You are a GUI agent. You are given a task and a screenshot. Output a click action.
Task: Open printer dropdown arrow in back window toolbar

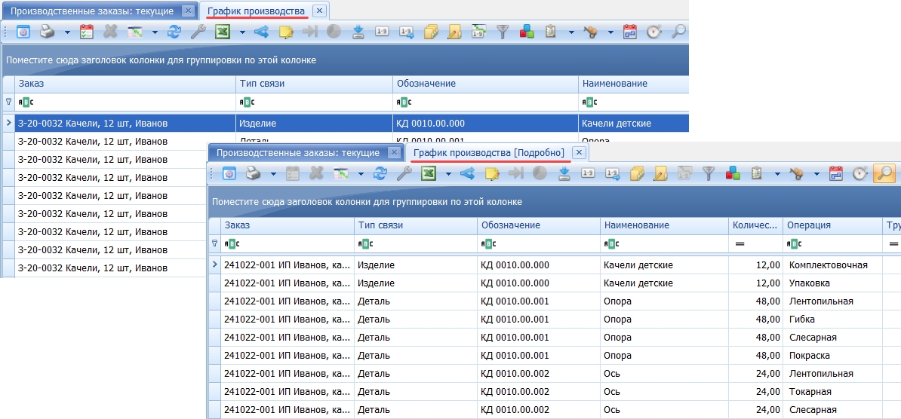click(67, 32)
